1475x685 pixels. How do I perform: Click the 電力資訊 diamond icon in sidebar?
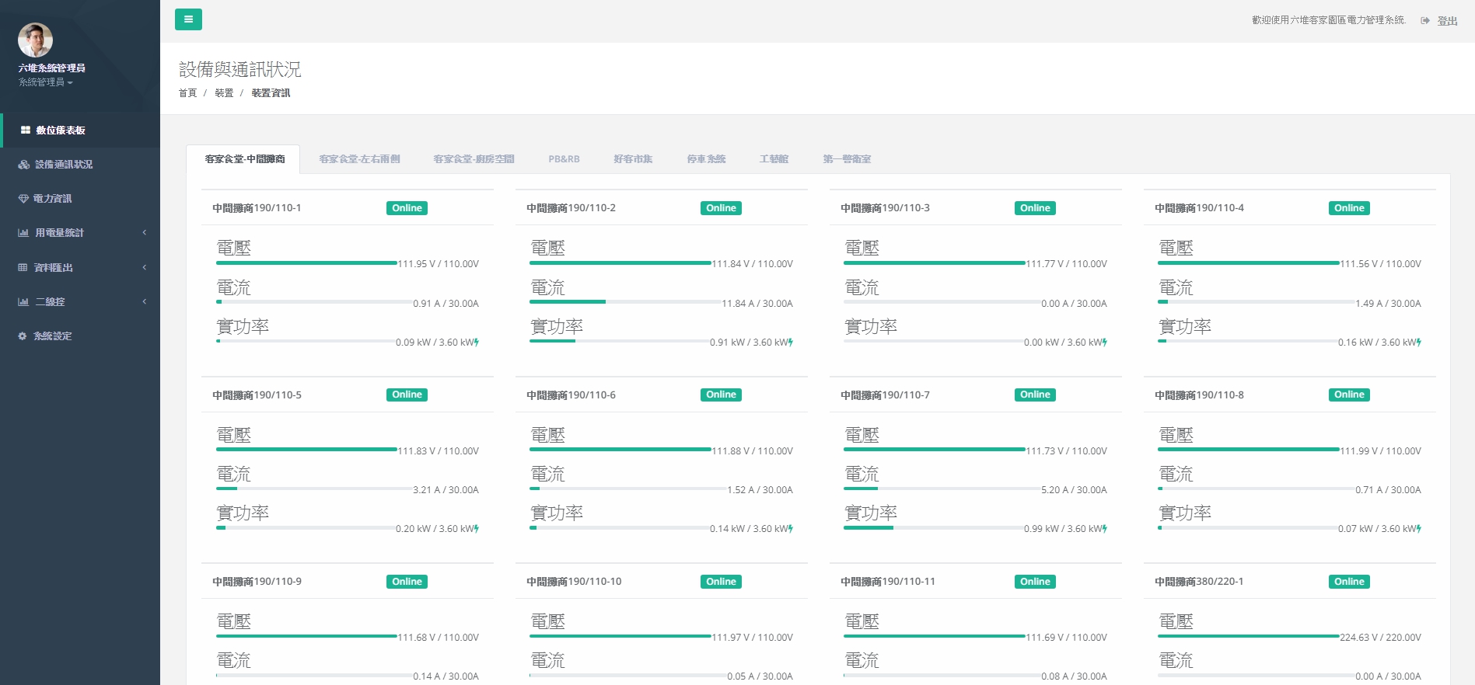point(23,199)
